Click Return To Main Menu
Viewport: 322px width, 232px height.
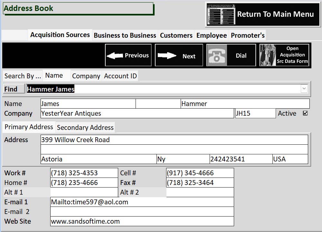[262, 15]
